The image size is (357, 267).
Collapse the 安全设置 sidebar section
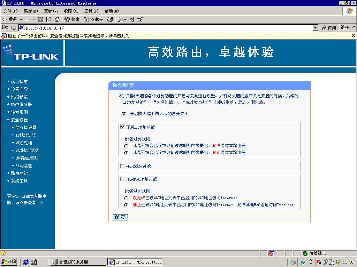19,120
